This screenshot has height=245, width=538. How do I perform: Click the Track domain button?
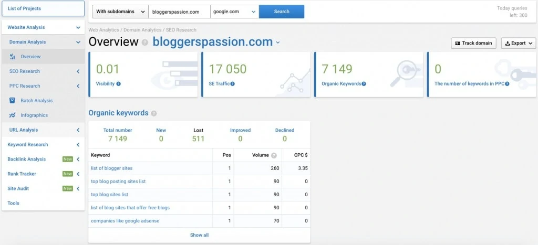tap(473, 43)
